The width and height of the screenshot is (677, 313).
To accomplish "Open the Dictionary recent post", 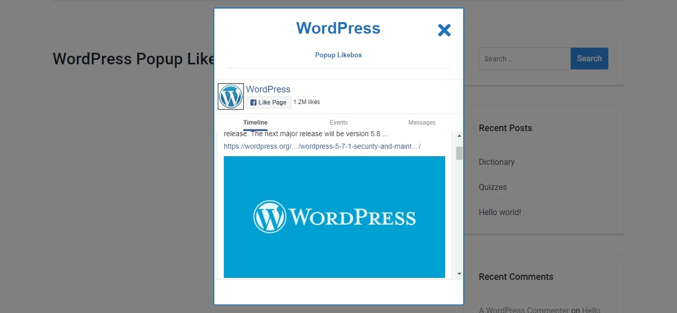I will pyautogui.click(x=497, y=162).
